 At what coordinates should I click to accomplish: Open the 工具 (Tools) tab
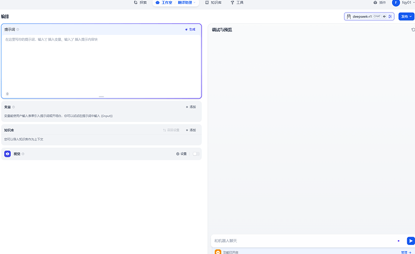pyautogui.click(x=237, y=3)
